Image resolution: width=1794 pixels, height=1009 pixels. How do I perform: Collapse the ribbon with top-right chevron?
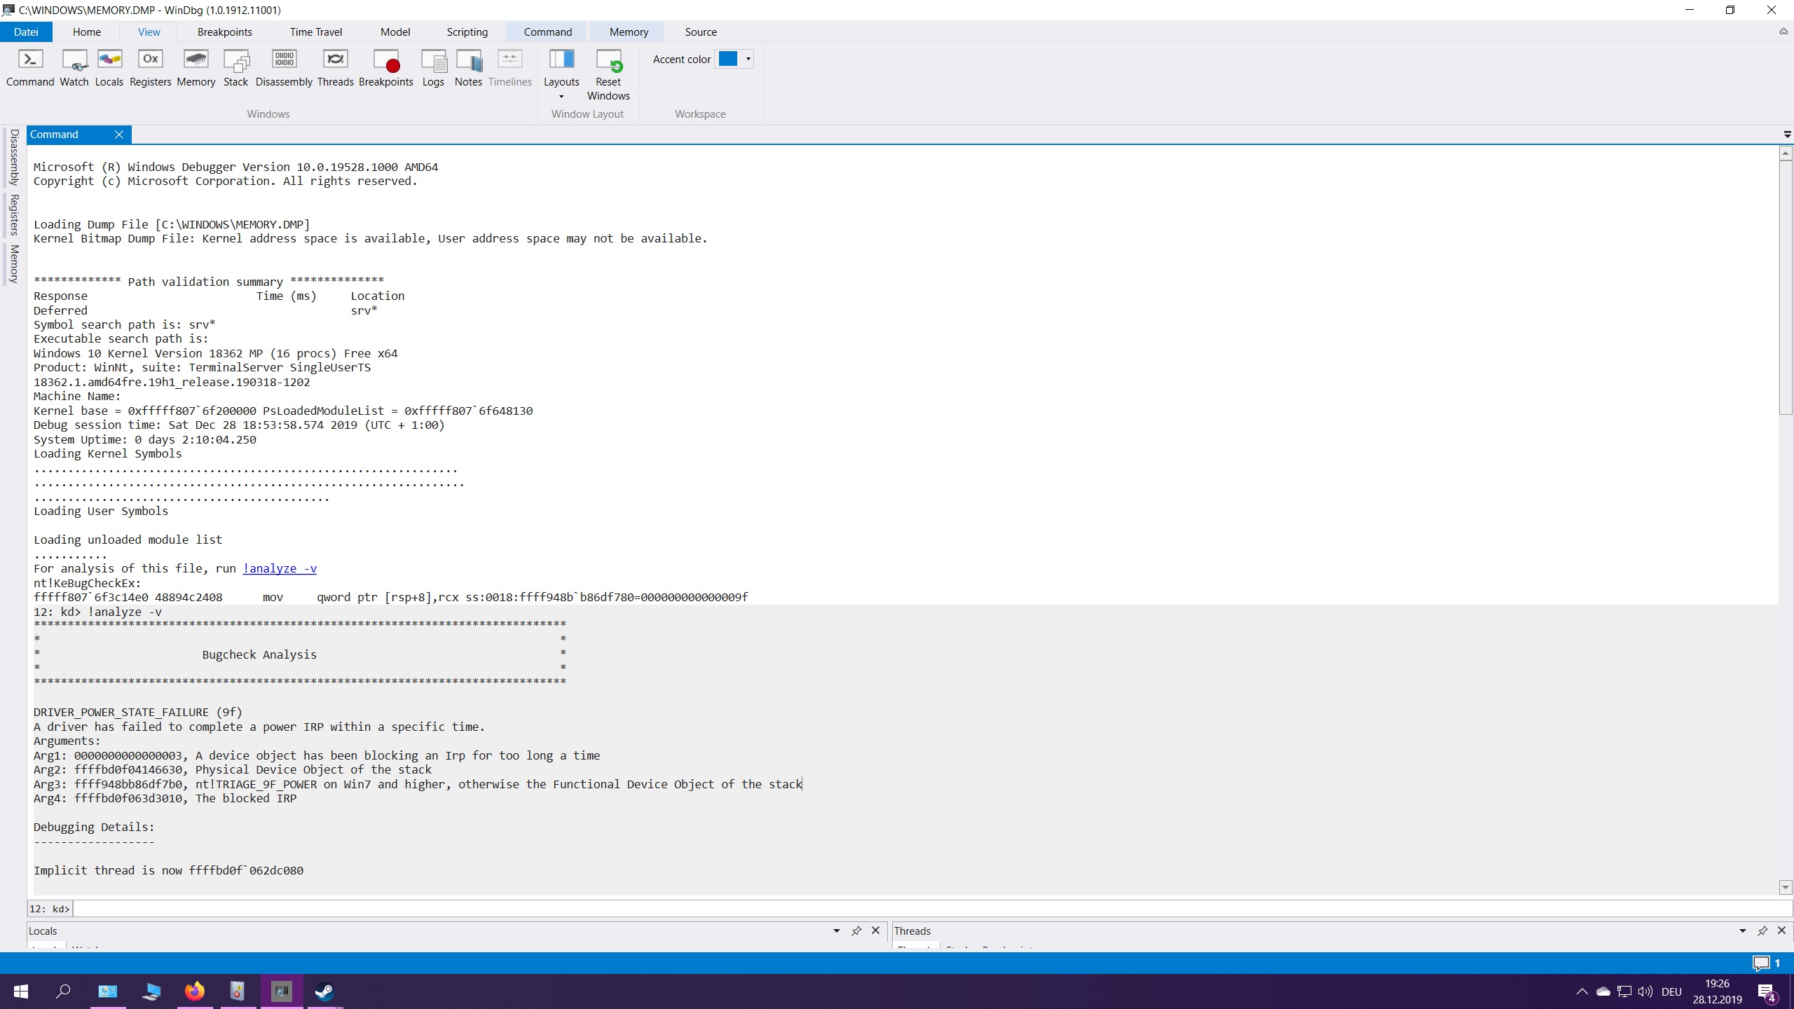click(x=1783, y=32)
